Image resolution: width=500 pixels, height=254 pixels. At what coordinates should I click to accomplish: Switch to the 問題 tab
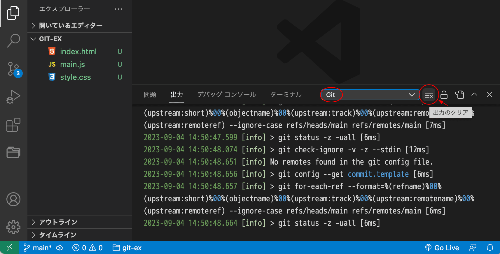point(150,95)
